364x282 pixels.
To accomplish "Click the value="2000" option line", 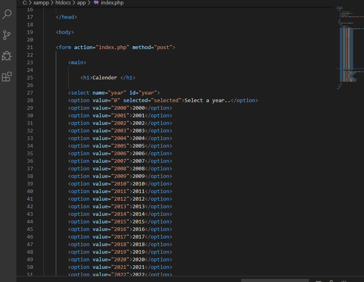I will pyautogui.click(x=120, y=108).
